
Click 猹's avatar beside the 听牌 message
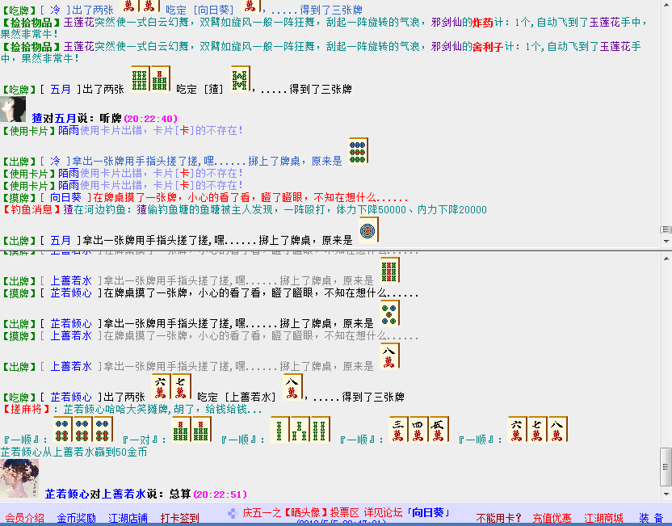click(x=13, y=109)
